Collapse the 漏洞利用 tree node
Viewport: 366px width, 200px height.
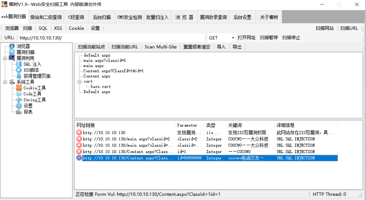click(5, 58)
